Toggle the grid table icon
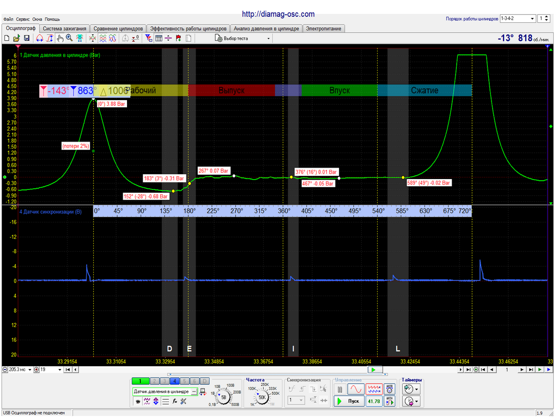 coord(159,38)
